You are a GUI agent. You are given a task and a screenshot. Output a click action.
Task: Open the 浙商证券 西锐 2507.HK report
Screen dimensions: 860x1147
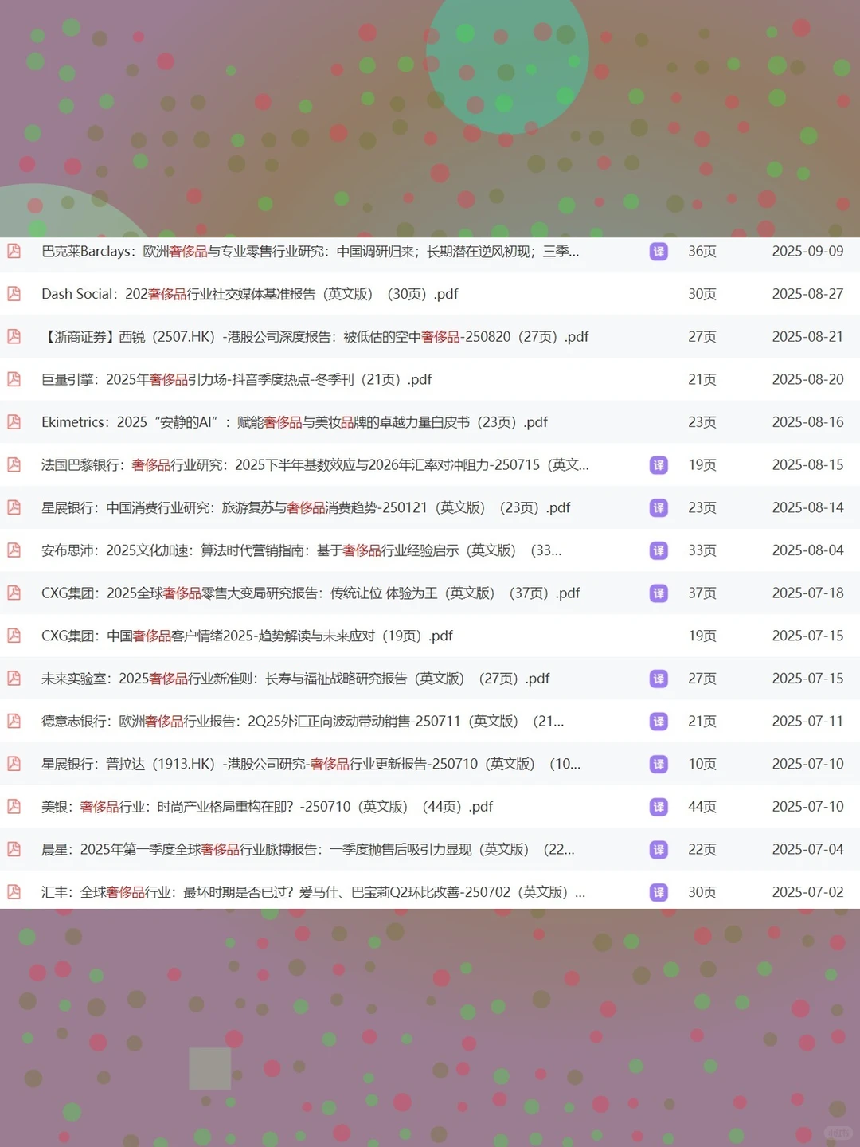point(315,337)
